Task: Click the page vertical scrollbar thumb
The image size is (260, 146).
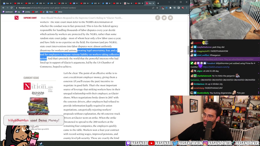Action: tap(188, 50)
